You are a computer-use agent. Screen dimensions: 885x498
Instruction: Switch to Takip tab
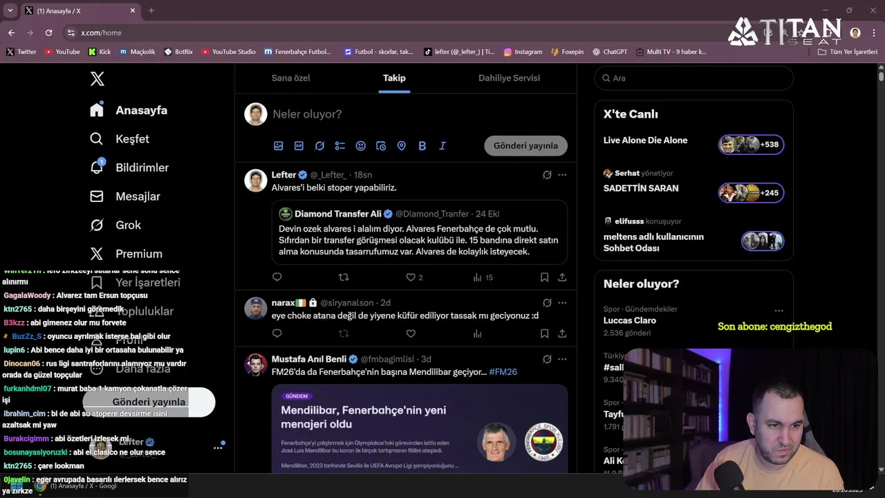(394, 78)
